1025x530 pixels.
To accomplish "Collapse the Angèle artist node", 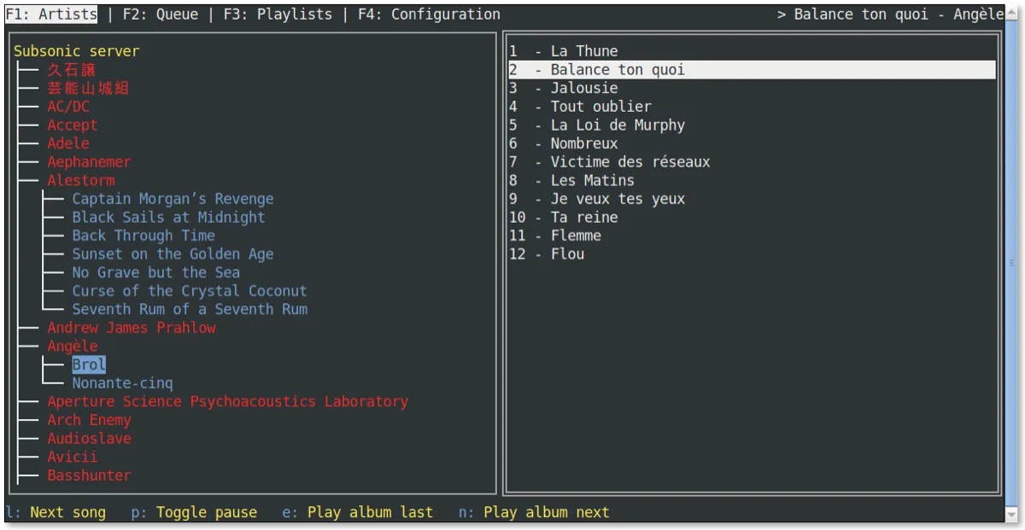I will tap(72, 347).
